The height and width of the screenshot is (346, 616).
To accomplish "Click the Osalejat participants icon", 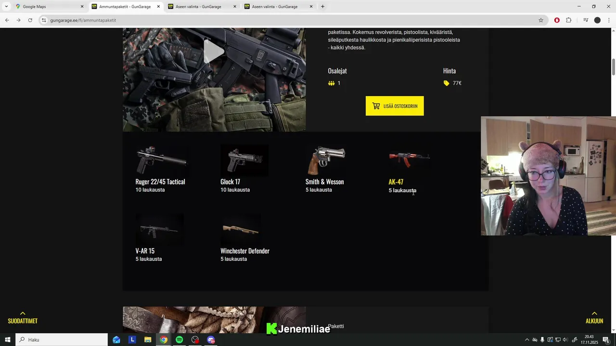I will [331, 83].
